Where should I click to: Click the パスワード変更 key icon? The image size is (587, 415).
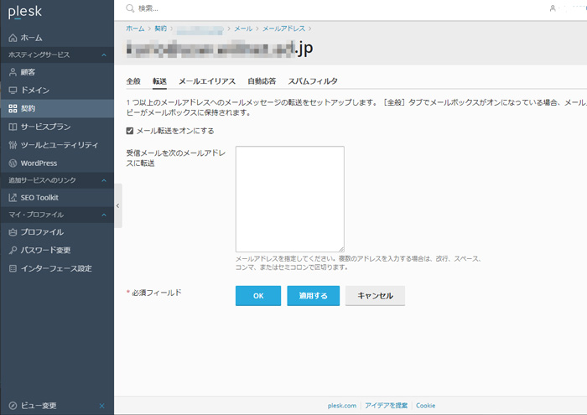13,250
